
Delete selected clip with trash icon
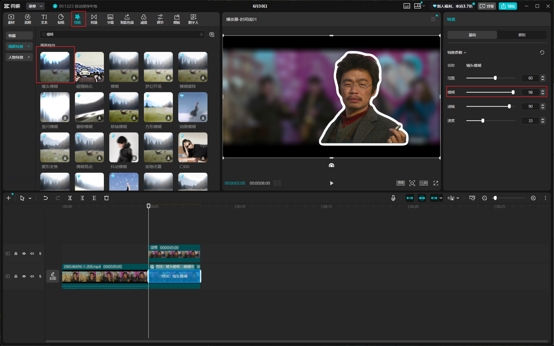point(107,198)
